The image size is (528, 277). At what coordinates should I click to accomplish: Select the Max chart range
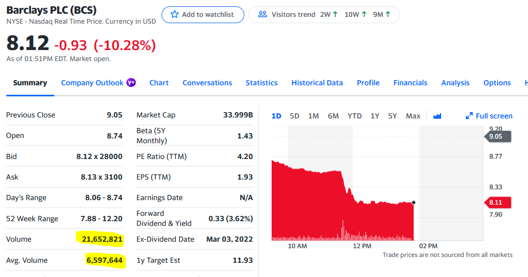(x=413, y=116)
